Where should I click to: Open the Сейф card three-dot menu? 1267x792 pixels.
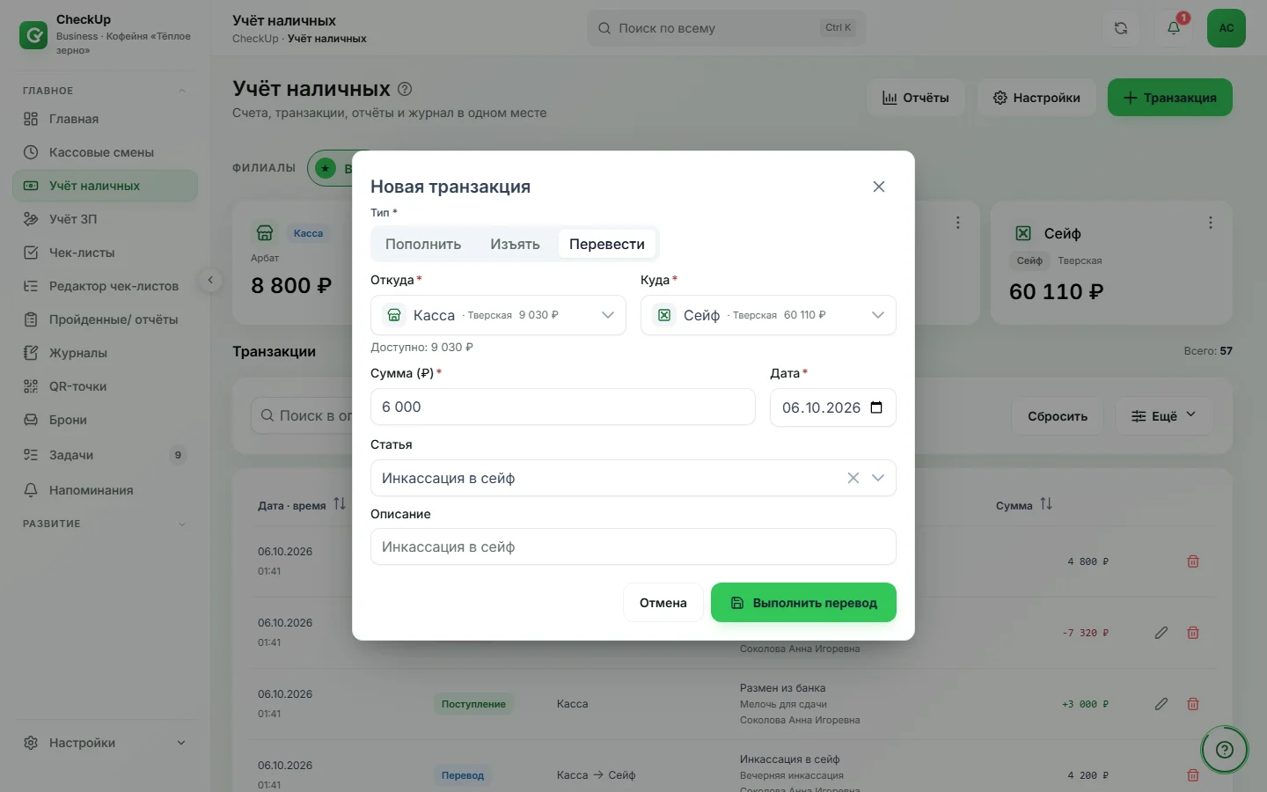point(1211,223)
